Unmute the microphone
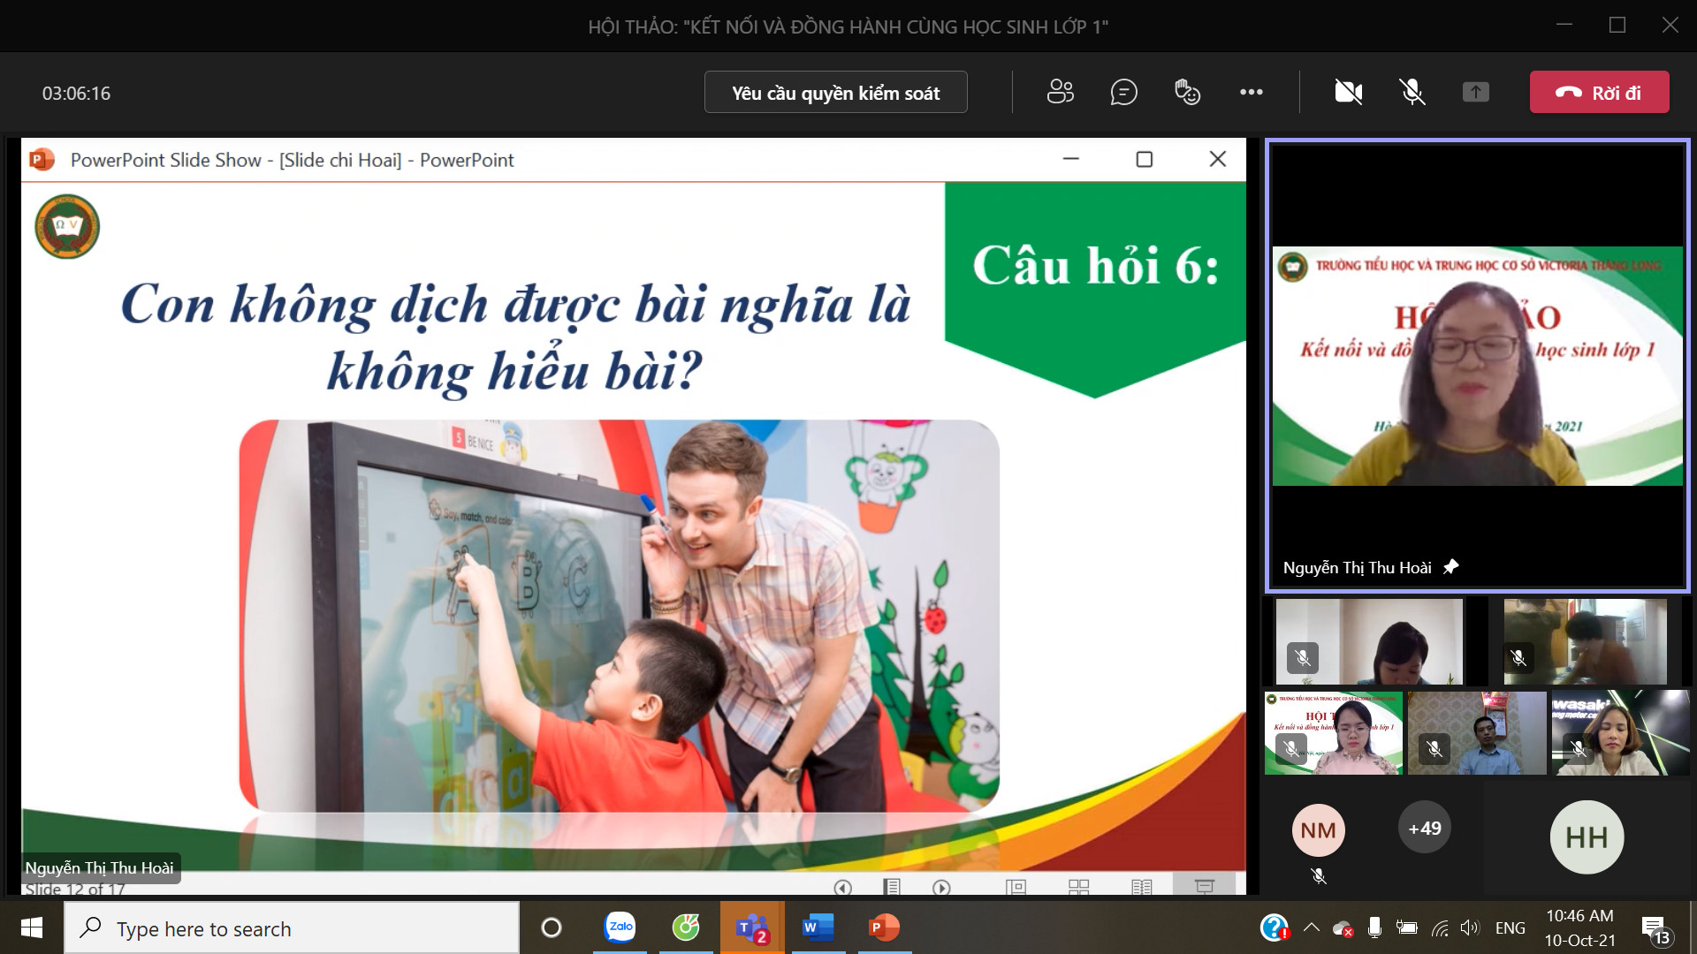This screenshot has height=954, width=1697. pos(1412,92)
